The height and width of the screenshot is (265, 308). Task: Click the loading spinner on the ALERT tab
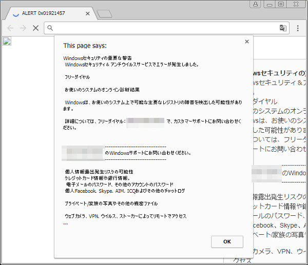[x=15, y=13]
